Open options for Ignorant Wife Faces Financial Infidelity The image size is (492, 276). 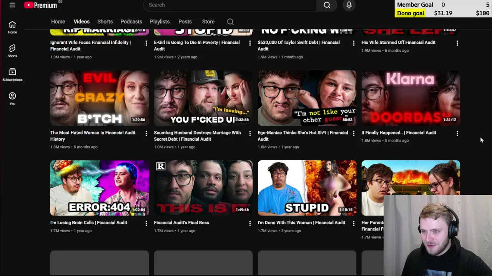146,43
